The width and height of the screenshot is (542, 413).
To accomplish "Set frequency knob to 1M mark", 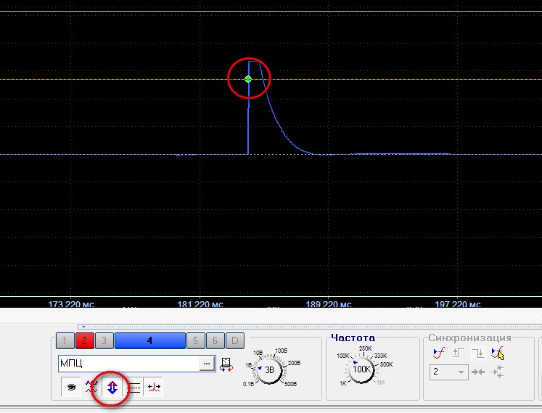I will pos(380,383).
